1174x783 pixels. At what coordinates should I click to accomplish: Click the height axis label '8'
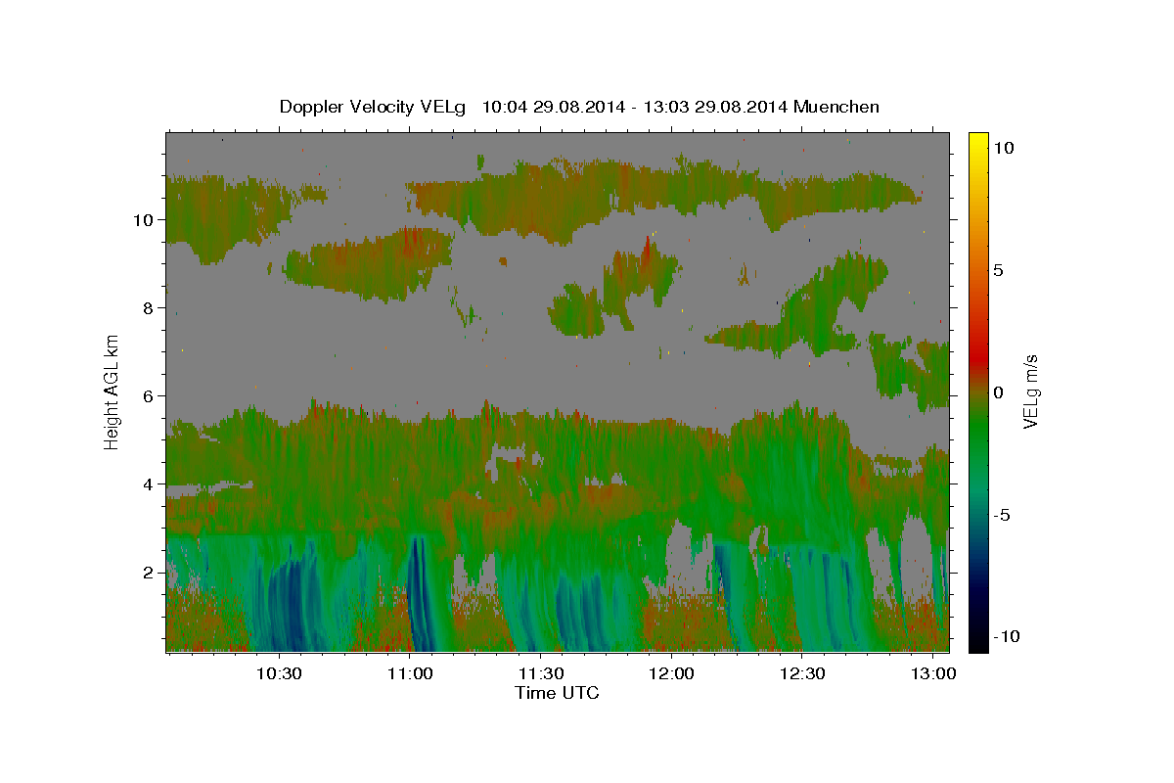click(150, 308)
